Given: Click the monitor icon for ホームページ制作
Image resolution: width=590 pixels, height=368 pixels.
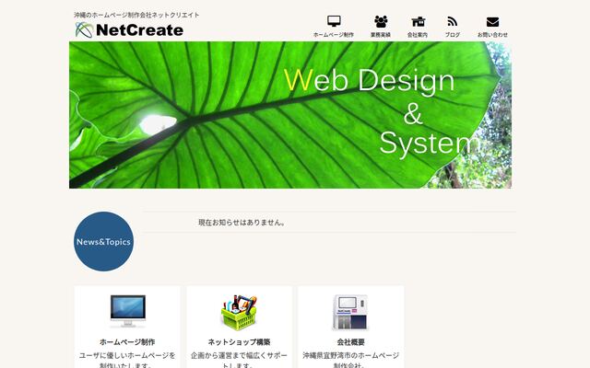Looking at the screenshot, I should click(x=334, y=21).
